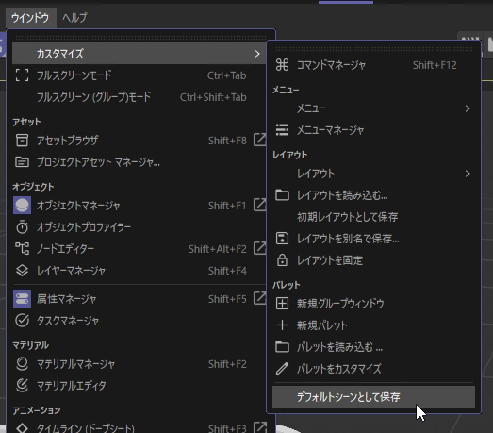Choose 初期レイアウトとして保存
The height and width of the screenshot is (433, 493).
coord(373,217)
